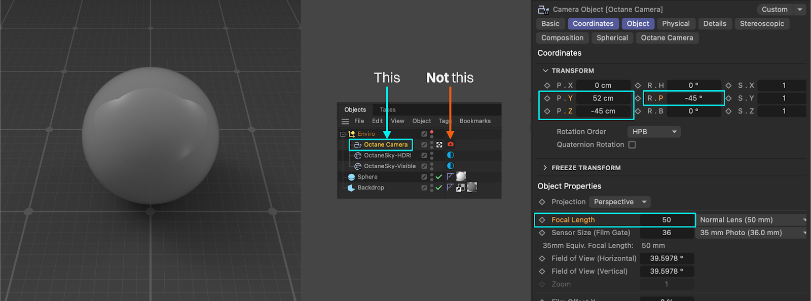Select the Octane Camera object in tree
Image resolution: width=811 pixels, height=301 pixels.
(x=385, y=145)
